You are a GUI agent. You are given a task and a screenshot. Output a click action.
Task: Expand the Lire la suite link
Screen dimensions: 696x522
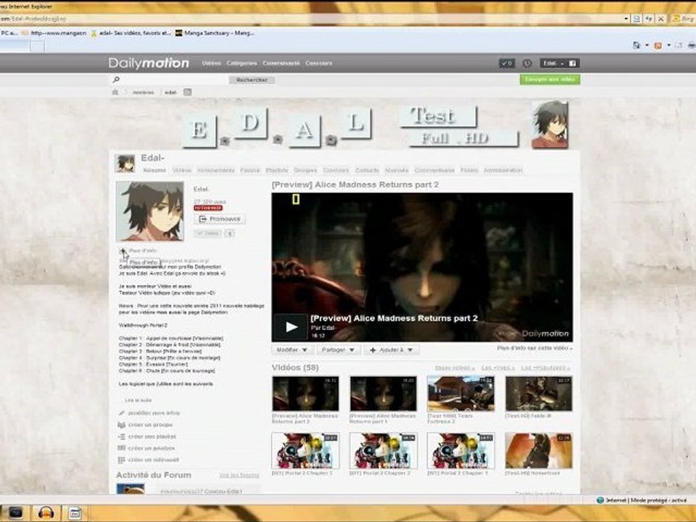pos(138,400)
